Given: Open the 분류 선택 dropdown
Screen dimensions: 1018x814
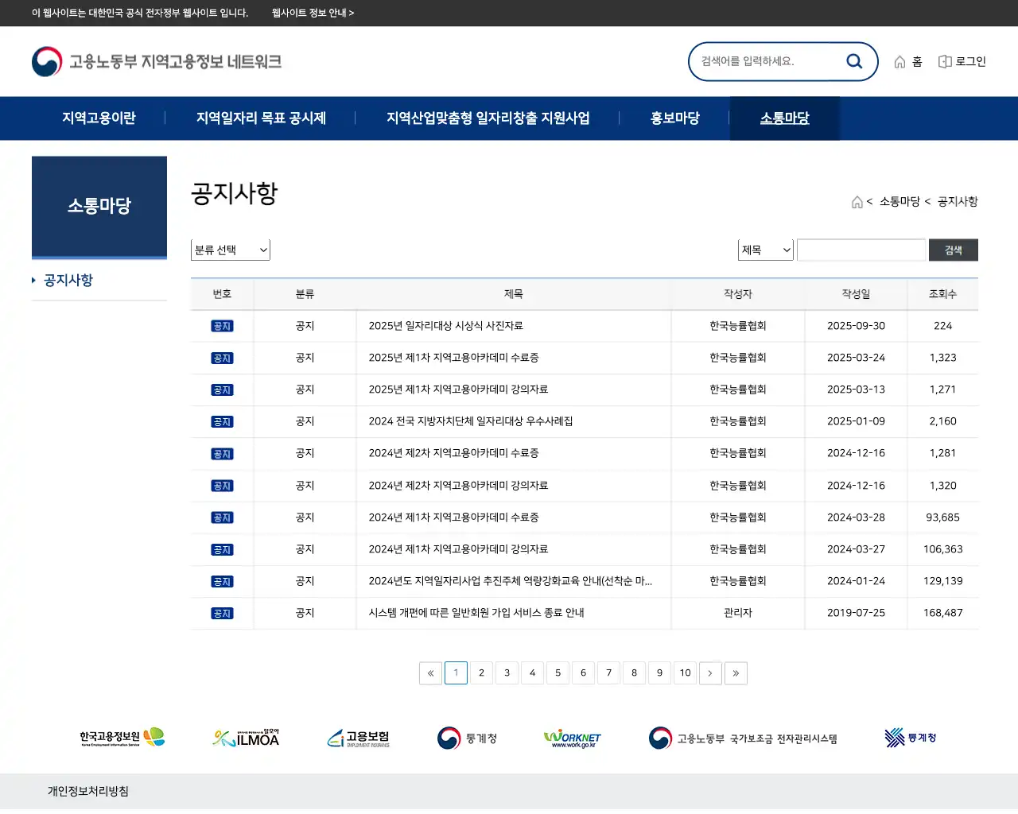Looking at the screenshot, I should [230, 249].
